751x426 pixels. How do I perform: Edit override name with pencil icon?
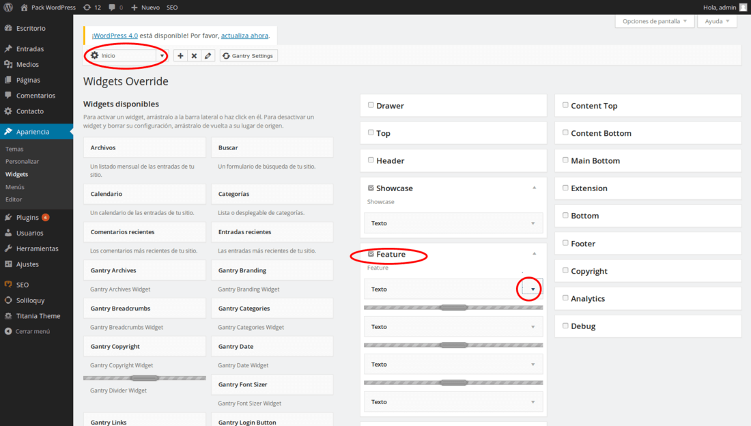click(208, 55)
